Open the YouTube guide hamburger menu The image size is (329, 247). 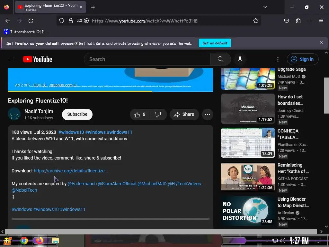coord(12,59)
